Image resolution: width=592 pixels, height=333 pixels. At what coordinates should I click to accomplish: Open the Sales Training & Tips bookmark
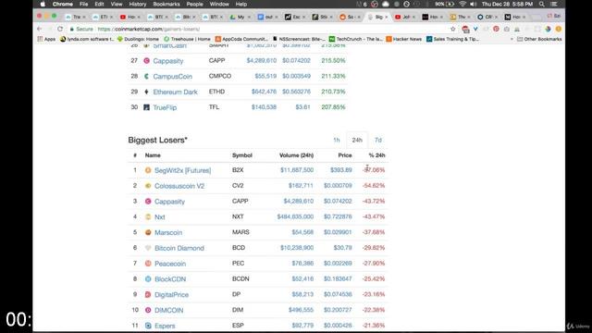[452, 39]
